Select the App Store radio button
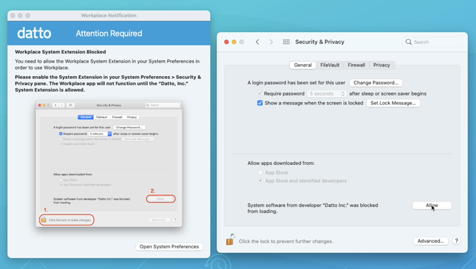Screen dimensions: 476x269 pos(261,173)
